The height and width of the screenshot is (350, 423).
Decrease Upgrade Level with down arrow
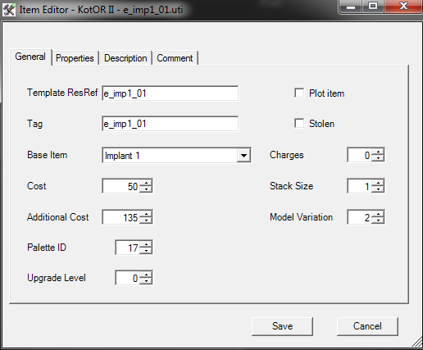(x=147, y=281)
